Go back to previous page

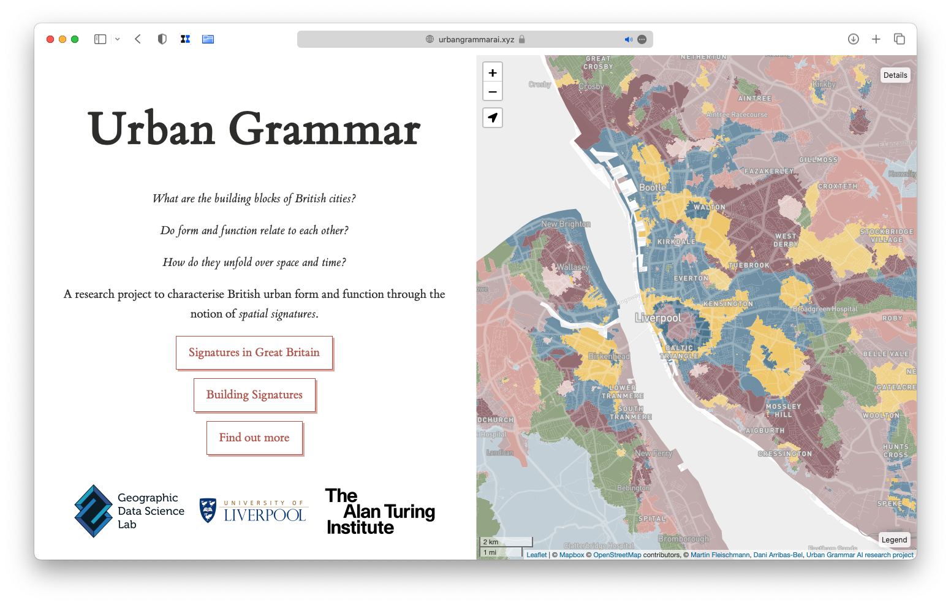tap(138, 39)
